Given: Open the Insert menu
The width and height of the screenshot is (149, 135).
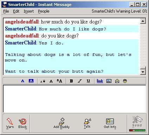Looking at the screenshot, I should tap(29, 11).
